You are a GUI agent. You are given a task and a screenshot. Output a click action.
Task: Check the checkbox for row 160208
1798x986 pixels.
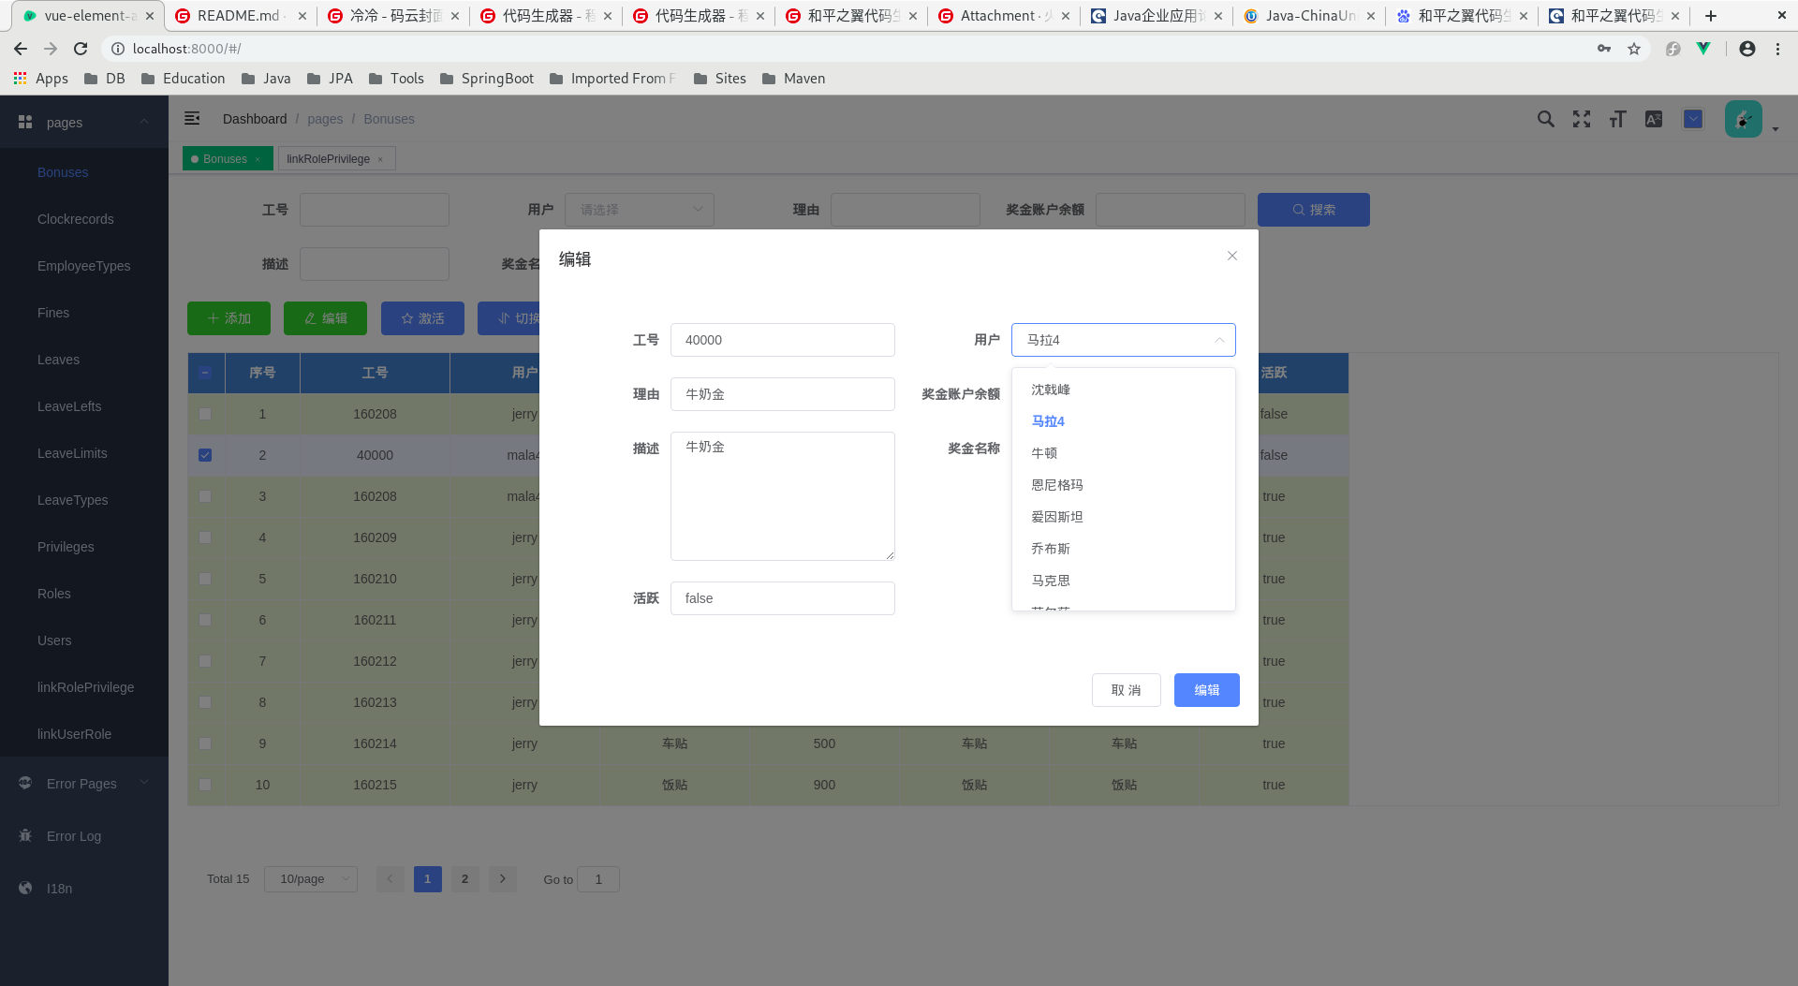pyautogui.click(x=206, y=414)
